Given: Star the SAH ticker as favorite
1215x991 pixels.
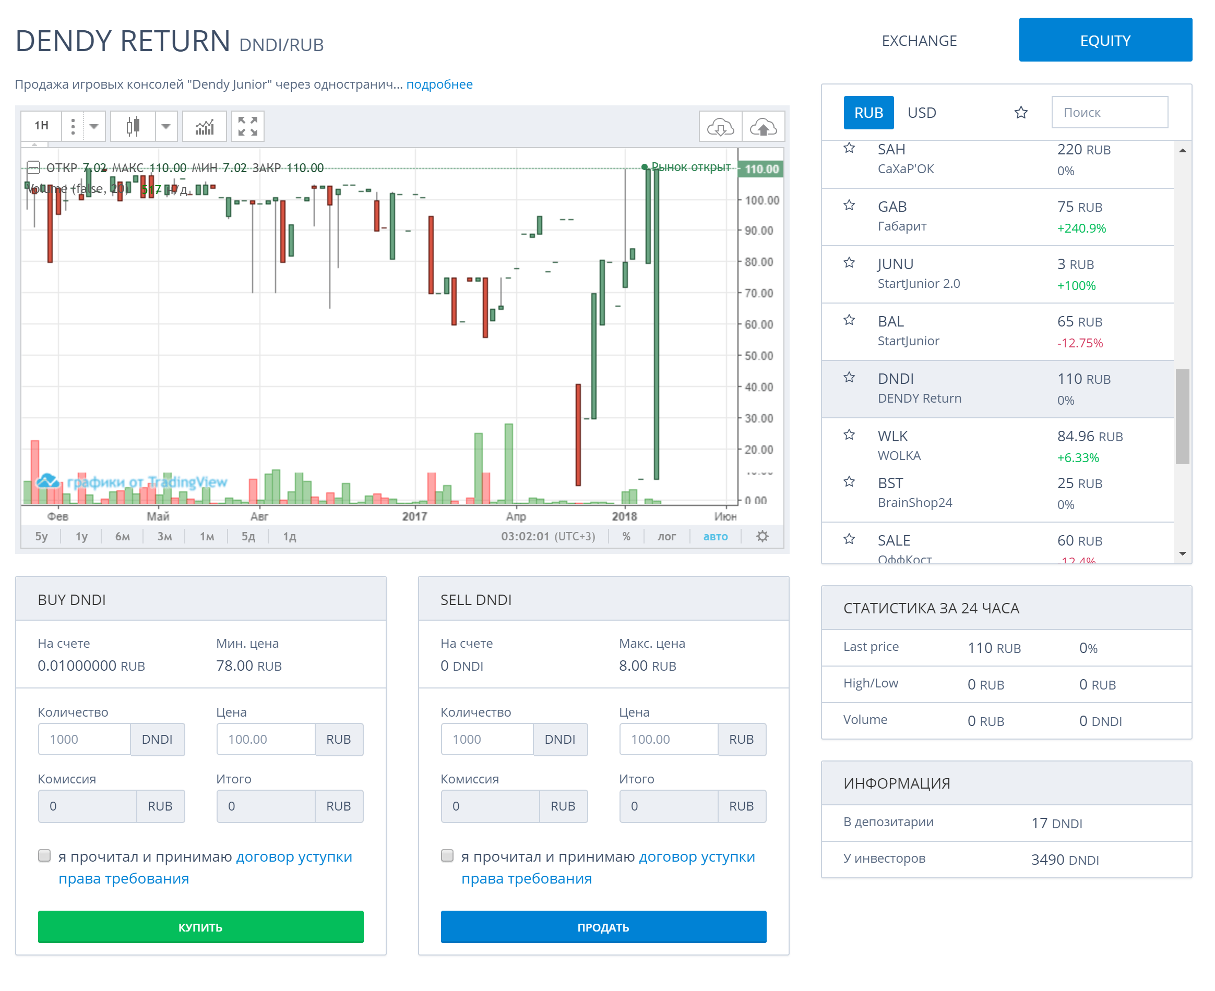Looking at the screenshot, I should (x=850, y=149).
